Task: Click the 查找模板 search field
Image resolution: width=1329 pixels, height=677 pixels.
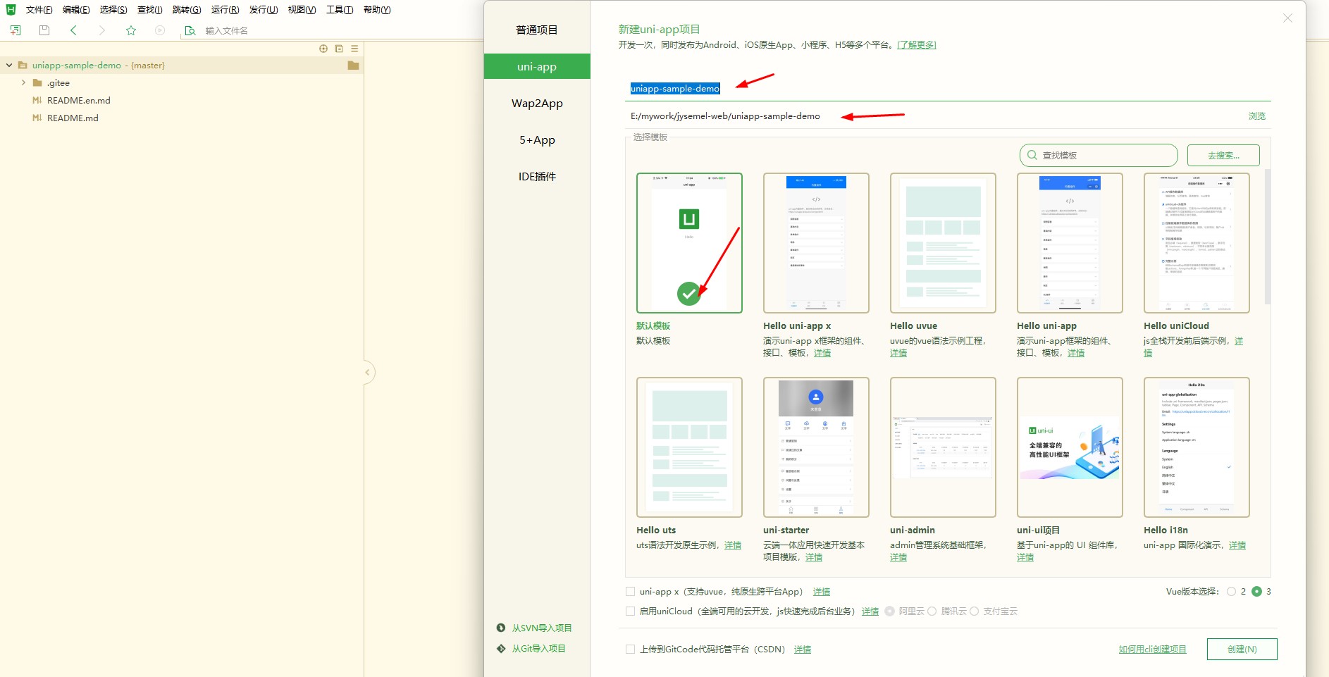Action: coord(1099,155)
